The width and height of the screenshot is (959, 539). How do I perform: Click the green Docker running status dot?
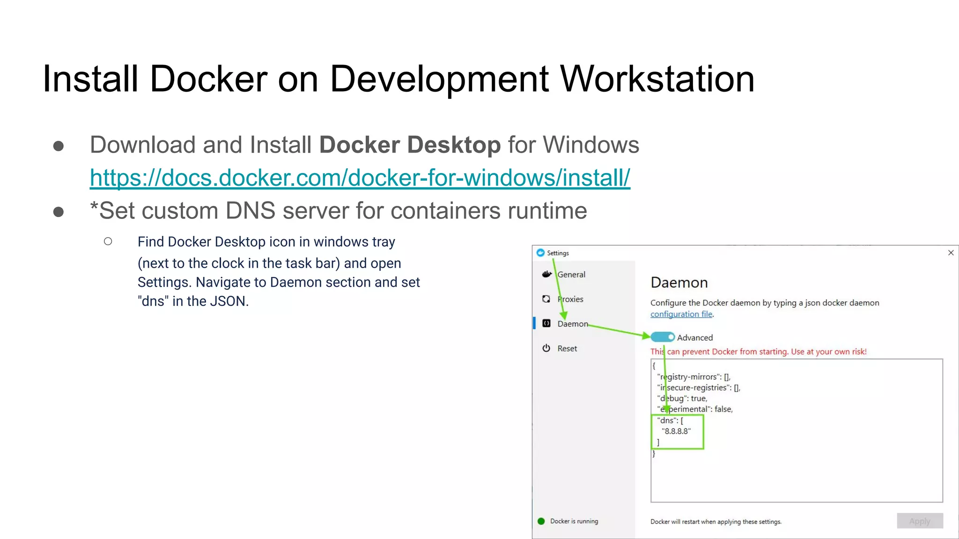pyautogui.click(x=541, y=521)
